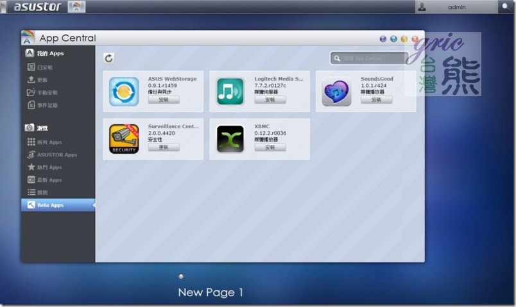Image resolution: width=516 pixels, height=307 pixels.
Task: Focus the App Central search field
Action: (x=369, y=58)
